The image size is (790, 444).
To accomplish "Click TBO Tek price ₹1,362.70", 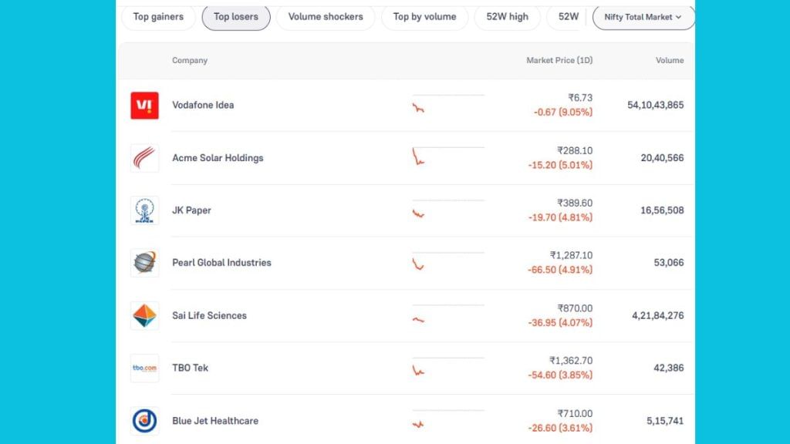I will click(x=571, y=361).
